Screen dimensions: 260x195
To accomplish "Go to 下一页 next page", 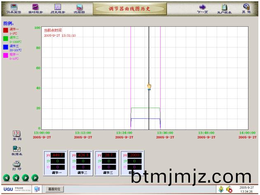I will [x=202, y=8].
